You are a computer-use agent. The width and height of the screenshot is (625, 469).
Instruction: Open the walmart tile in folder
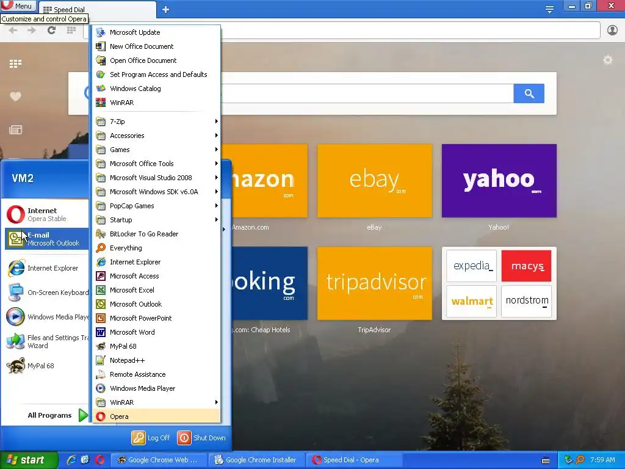pyautogui.click(x=472, y=301)
